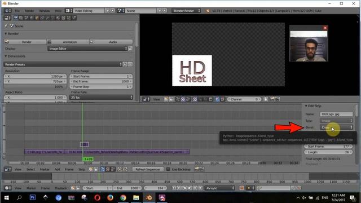Screen dimensions: 361x203
Task: Open Google Chrome from the taskbar
Action: point(123,198)
